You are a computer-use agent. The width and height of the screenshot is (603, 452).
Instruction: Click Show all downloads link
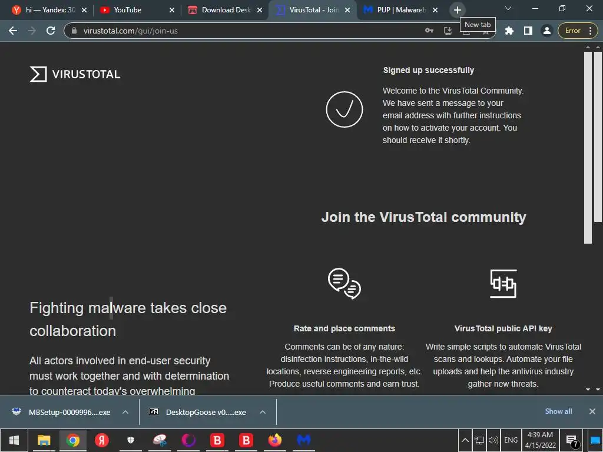click(x=558, y=411)
